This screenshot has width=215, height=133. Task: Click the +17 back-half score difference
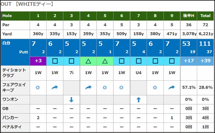188,61
